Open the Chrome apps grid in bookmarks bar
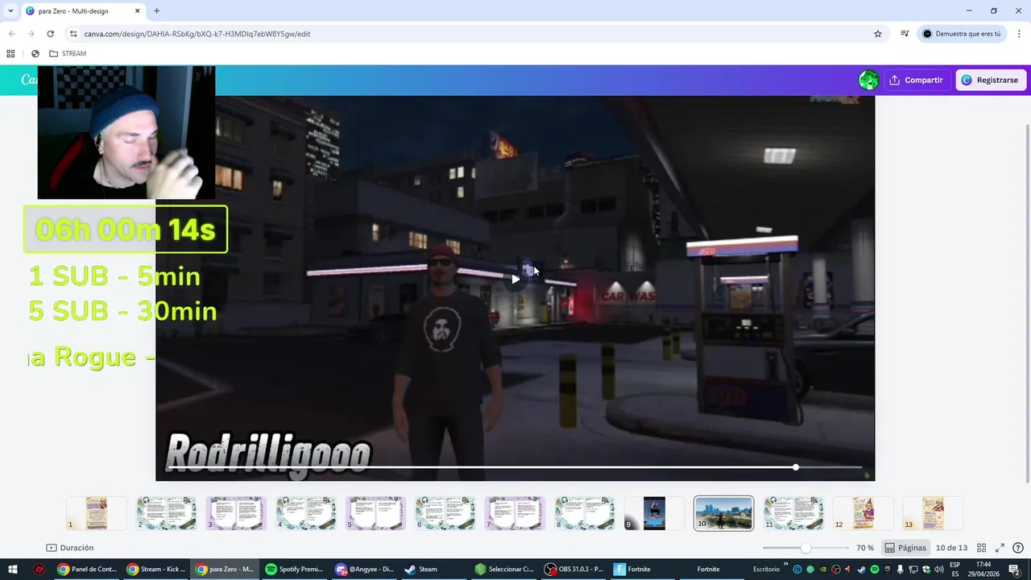Viewport: 1031px width, 580px height. (x=10, y=54)
